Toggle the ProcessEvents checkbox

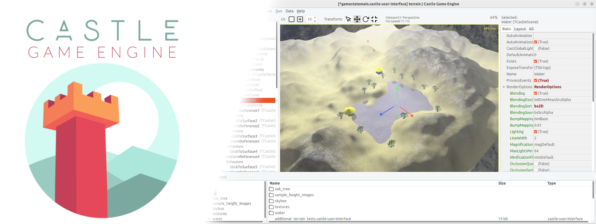click(x=536, y=80)
